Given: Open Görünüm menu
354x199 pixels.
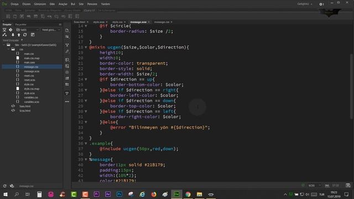Looking at the screenshot, I should pos(40,4).
